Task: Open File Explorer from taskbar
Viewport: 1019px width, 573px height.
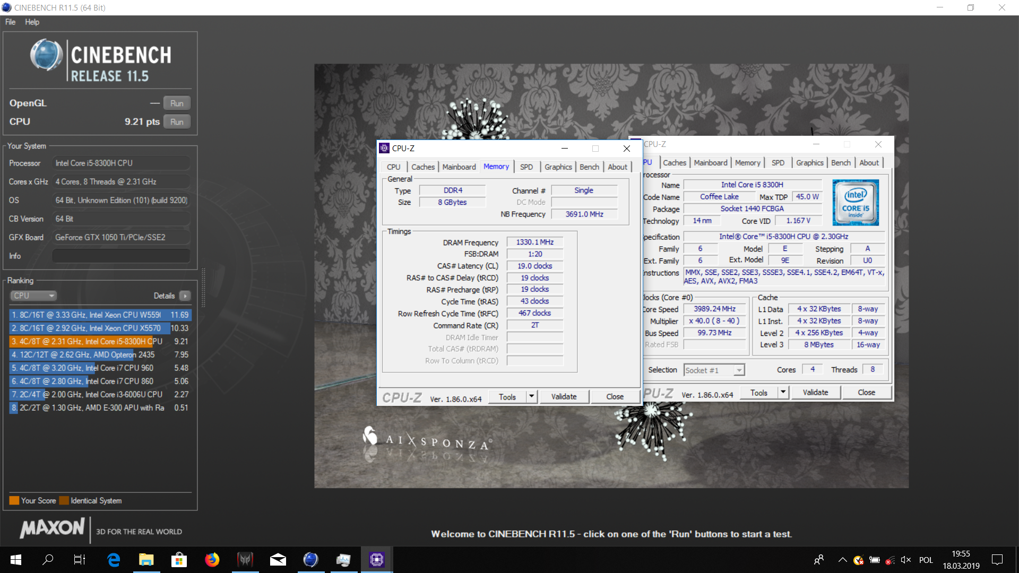Action: (x=146, y=559)
